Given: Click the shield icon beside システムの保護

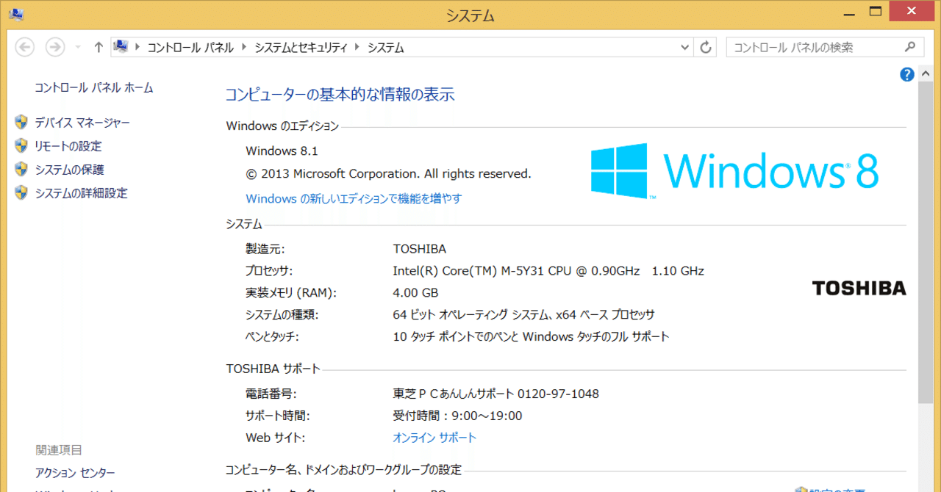Looking at the screenshot, I should click(21, 169).
